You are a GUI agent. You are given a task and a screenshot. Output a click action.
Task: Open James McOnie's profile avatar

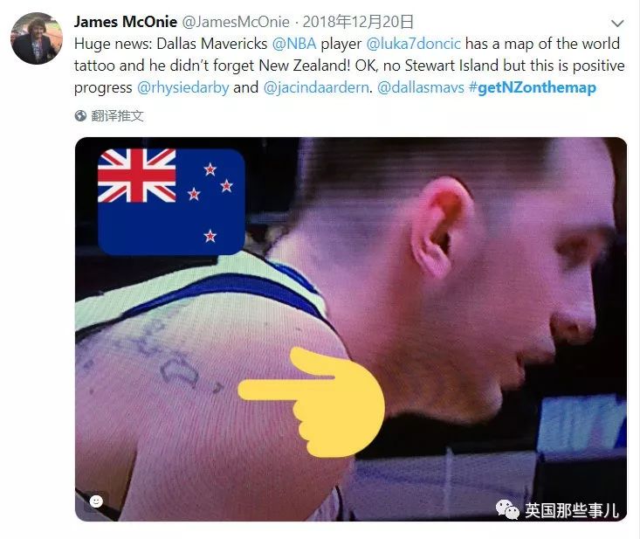(37, 38)
